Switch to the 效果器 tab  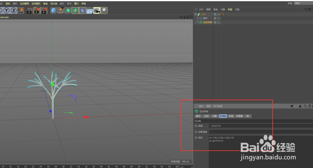point(239,116)
